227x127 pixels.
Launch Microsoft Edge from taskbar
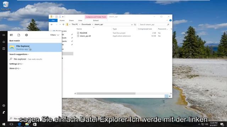19,124
